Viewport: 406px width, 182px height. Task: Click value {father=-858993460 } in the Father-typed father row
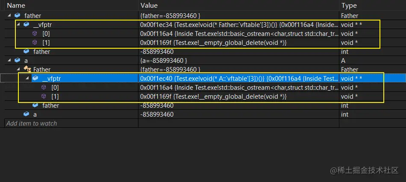[171, 16]
